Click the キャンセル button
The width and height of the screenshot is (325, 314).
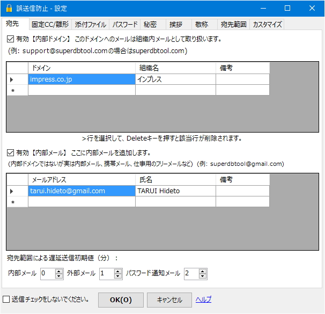(169, 300)
